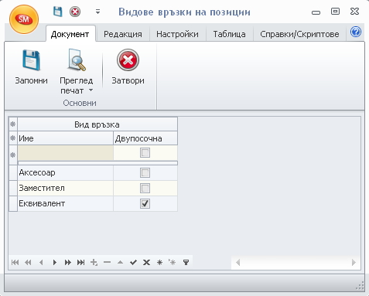Toggle Двупосочна checkbox for Заместител
Image resolution: width=369 pixels, height=296 pixels.
[x=145, y=188]
